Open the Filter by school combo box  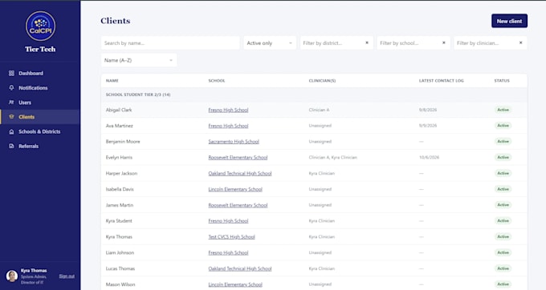[413, 43]
